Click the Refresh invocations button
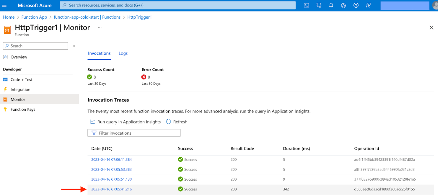 (x=177, y=122)
